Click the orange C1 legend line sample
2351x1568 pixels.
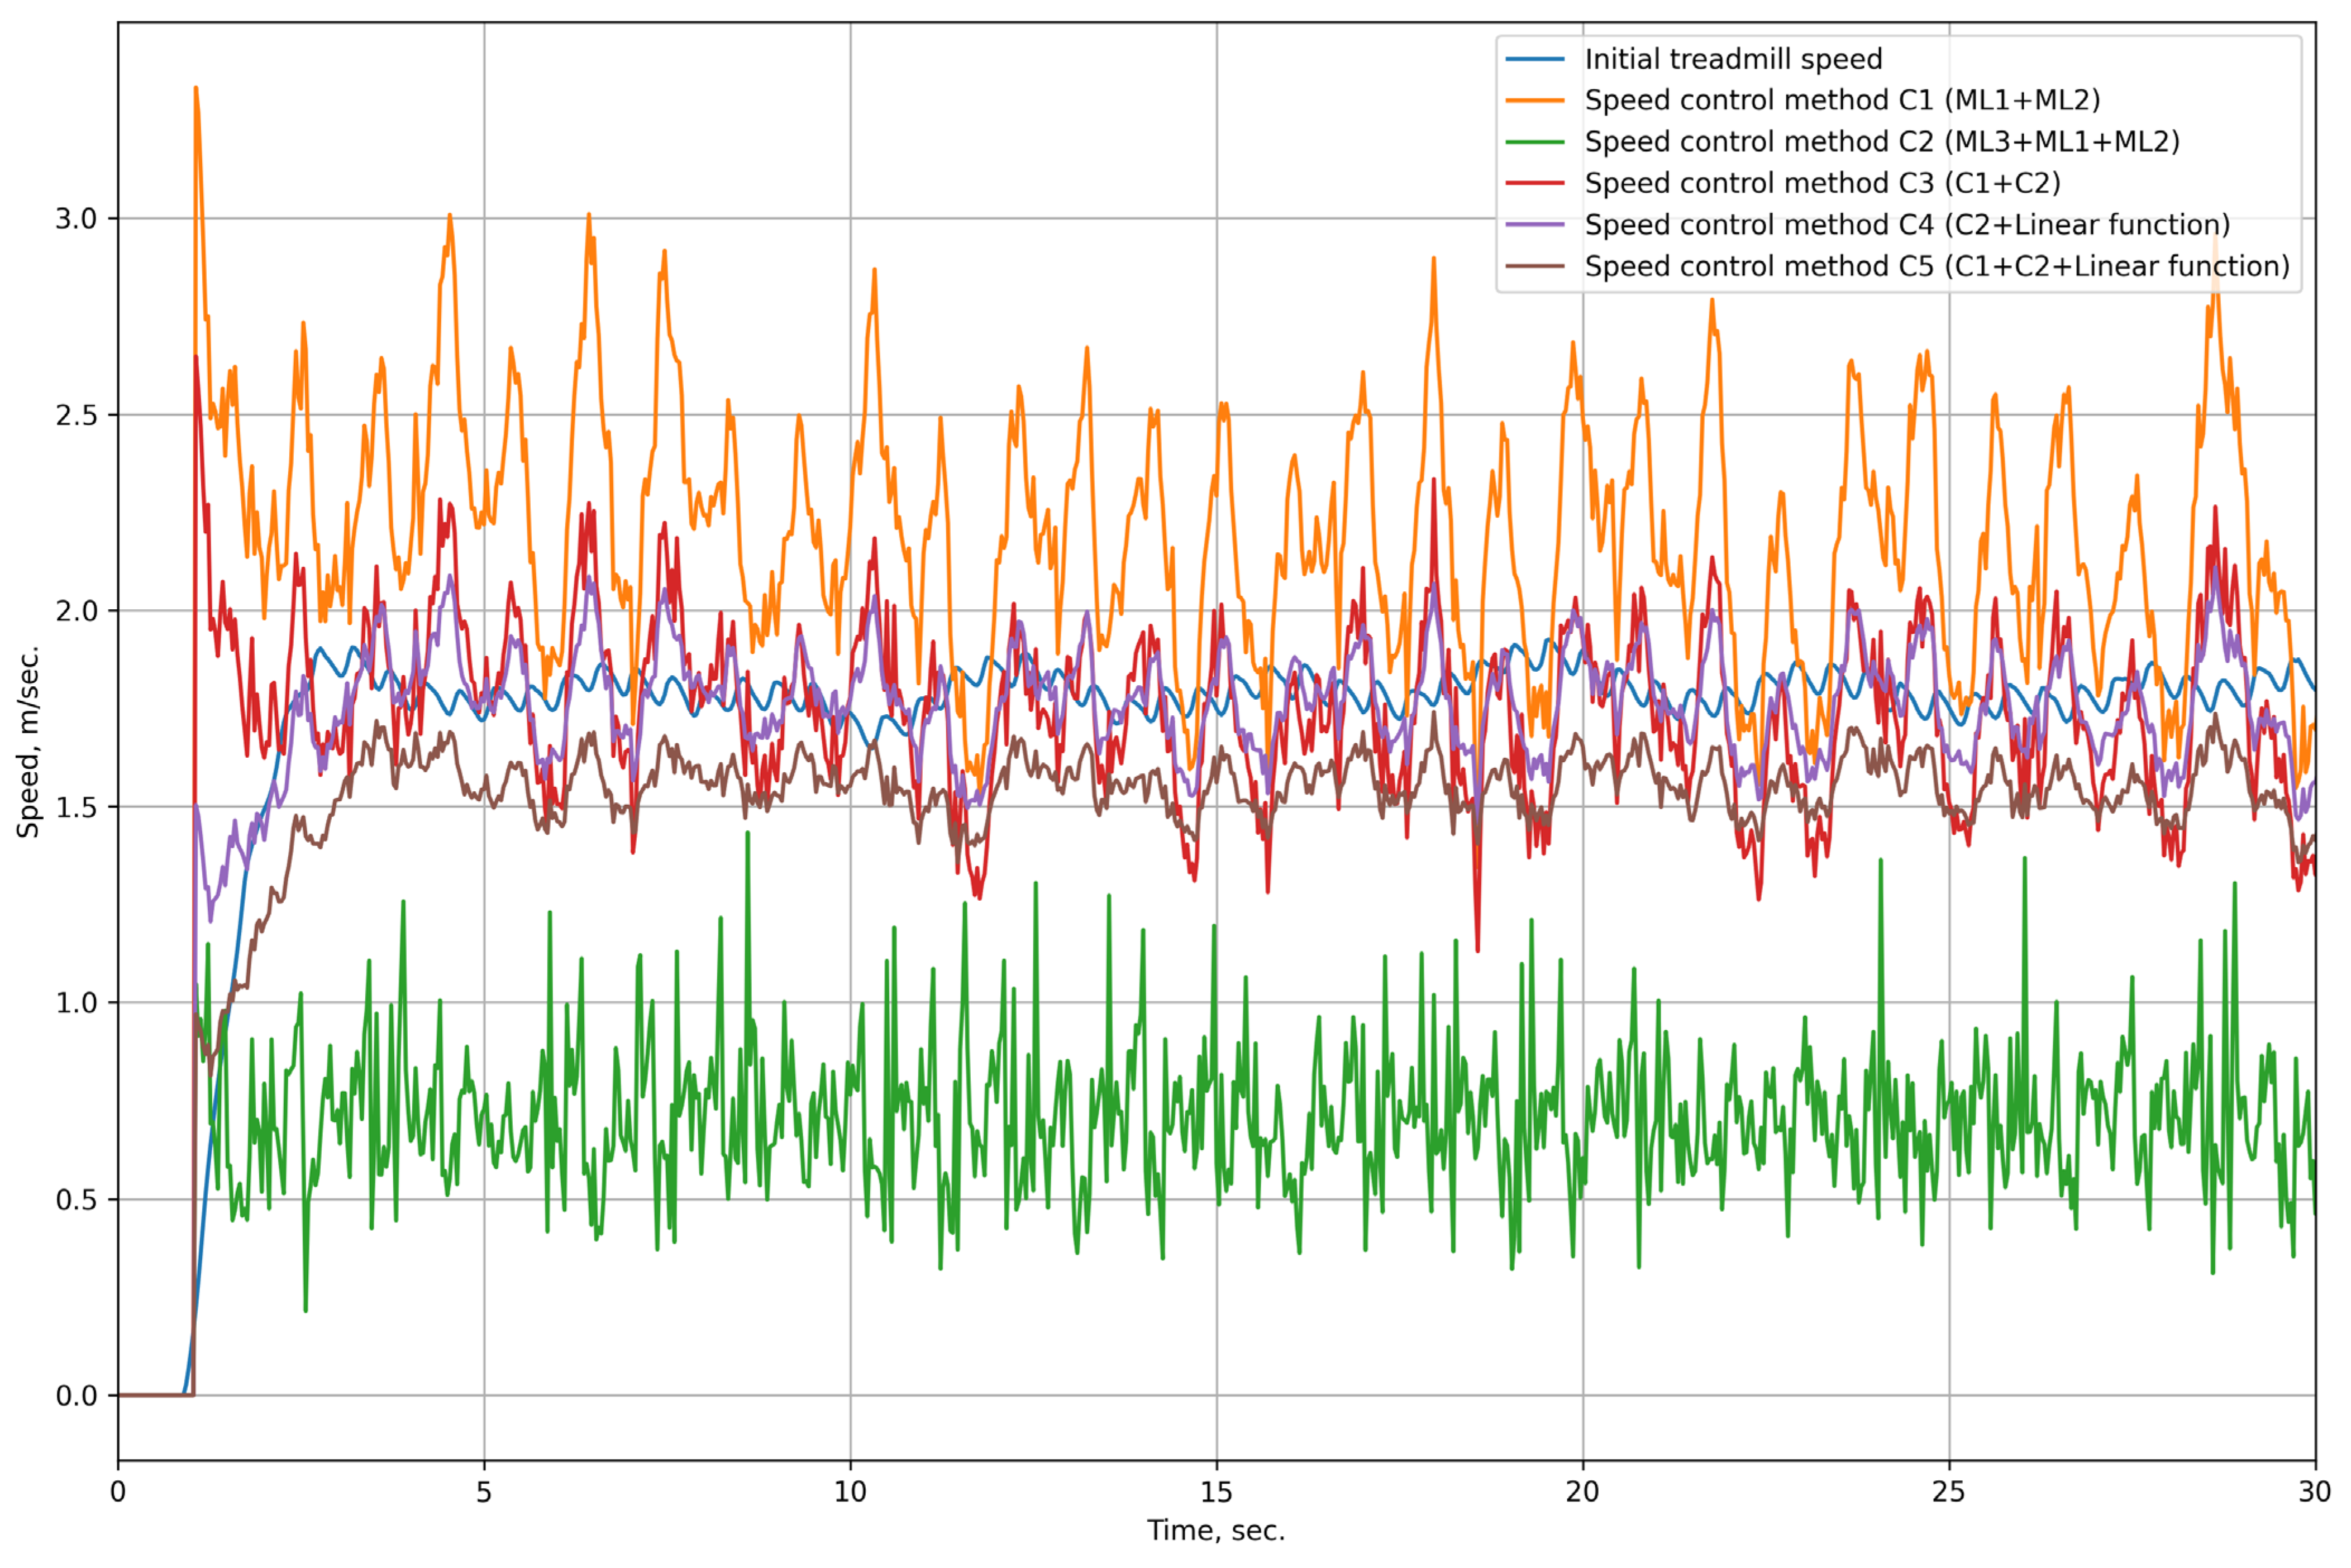tap(1534, 101)
